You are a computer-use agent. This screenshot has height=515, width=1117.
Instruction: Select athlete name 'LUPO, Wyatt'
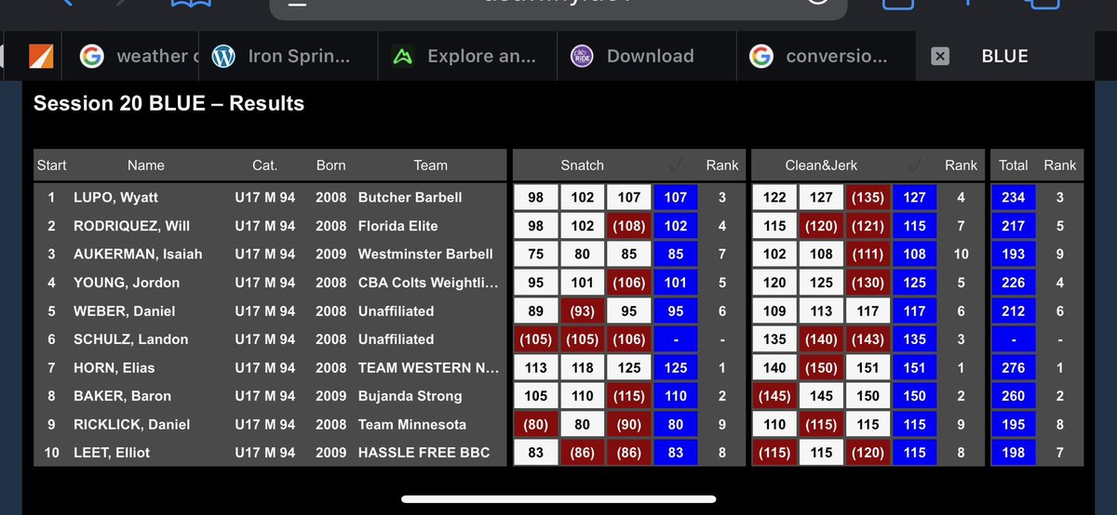115,197
